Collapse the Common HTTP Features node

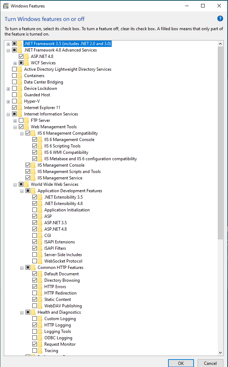pos(22,268)
